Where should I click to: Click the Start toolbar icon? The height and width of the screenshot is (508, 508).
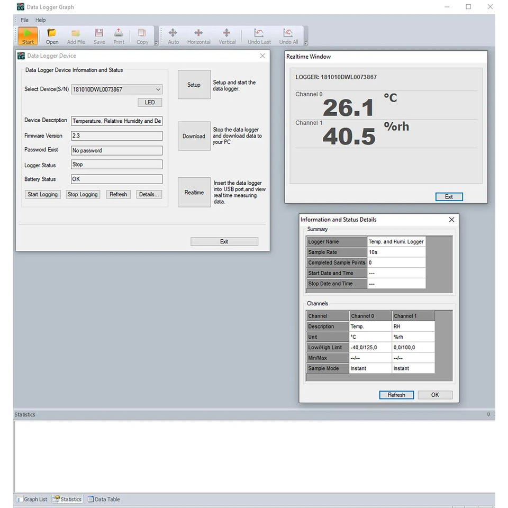(28, 35)
